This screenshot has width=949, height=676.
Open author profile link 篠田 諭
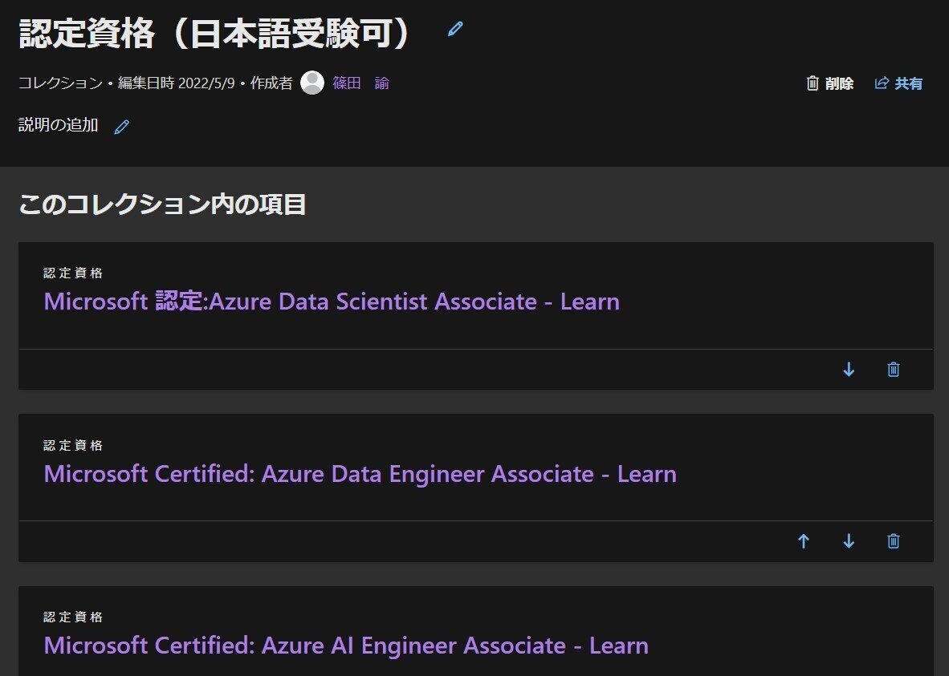point(360,83)
